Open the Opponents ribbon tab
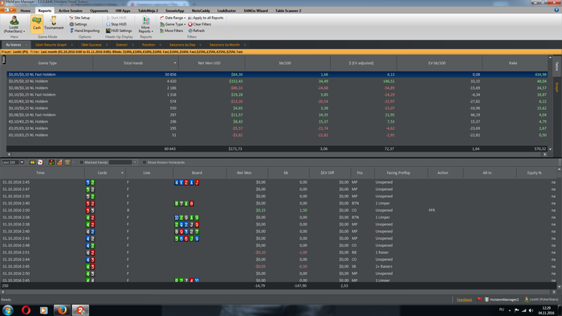This screenshot has height=316, width=562. [x=99, y=10]
